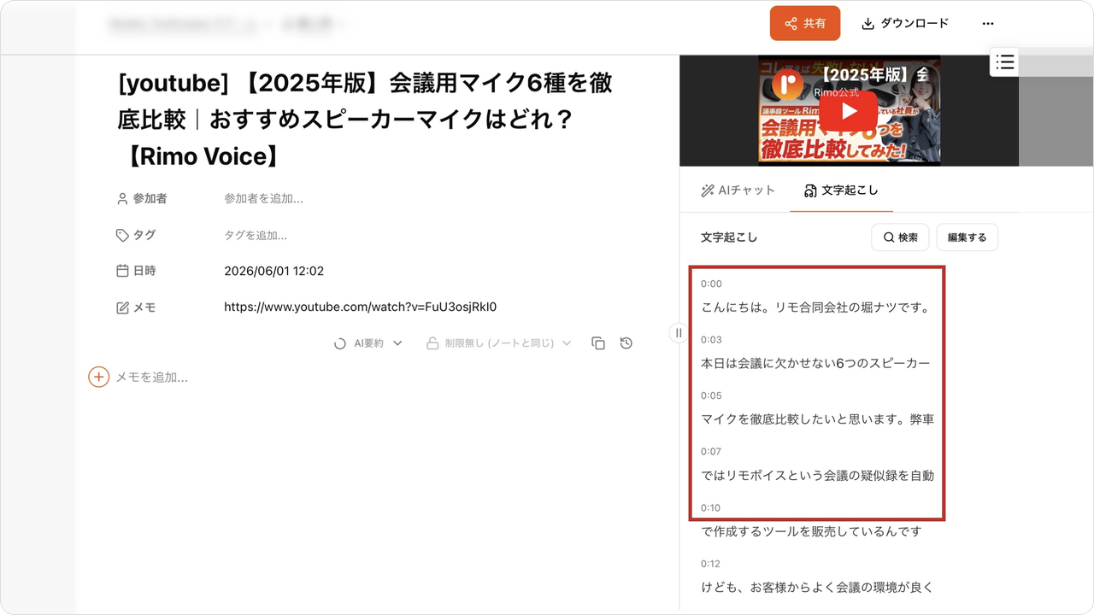Click the orange 共有 share button
This screenshot has width=1094, height=615.
[x=805, y=23]
